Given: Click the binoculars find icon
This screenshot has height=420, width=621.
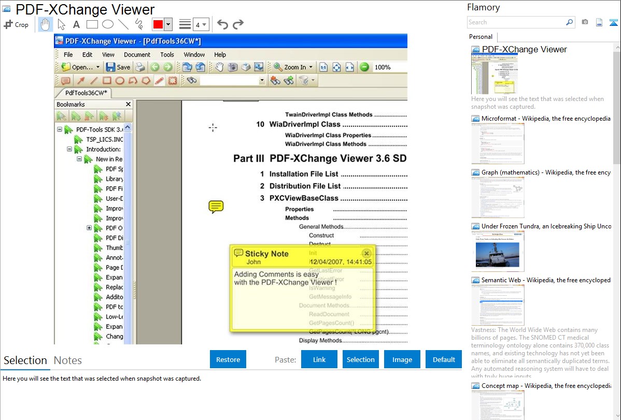Looking at the screenshot, I should [192, 80].
